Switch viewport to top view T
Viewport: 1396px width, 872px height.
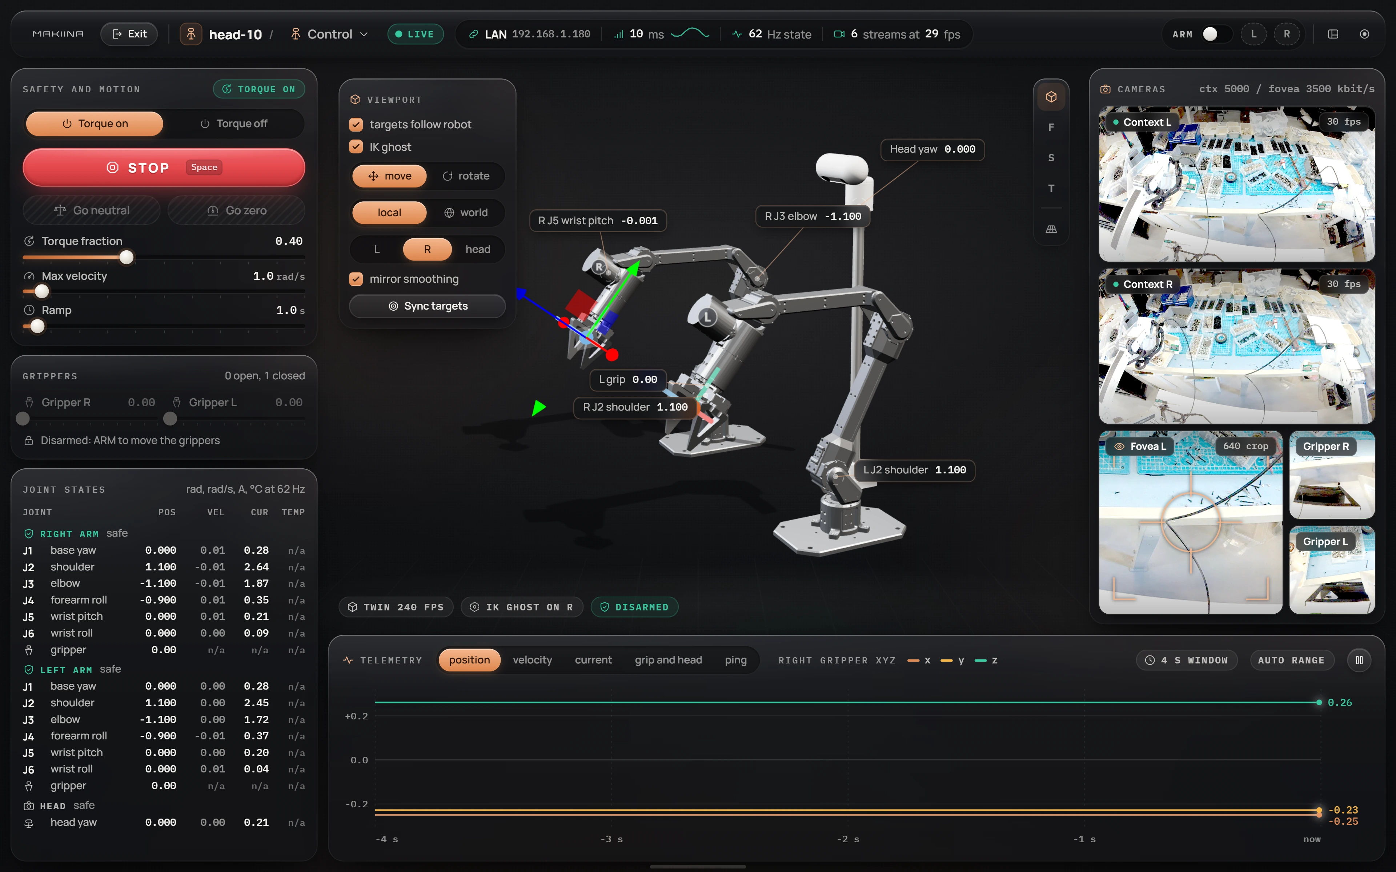[x=1051, y=188]
